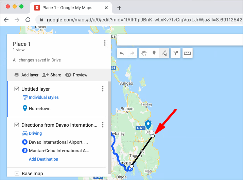Click the Preview button label
This screenshot has width=243, height=180.
coord(80,75)
